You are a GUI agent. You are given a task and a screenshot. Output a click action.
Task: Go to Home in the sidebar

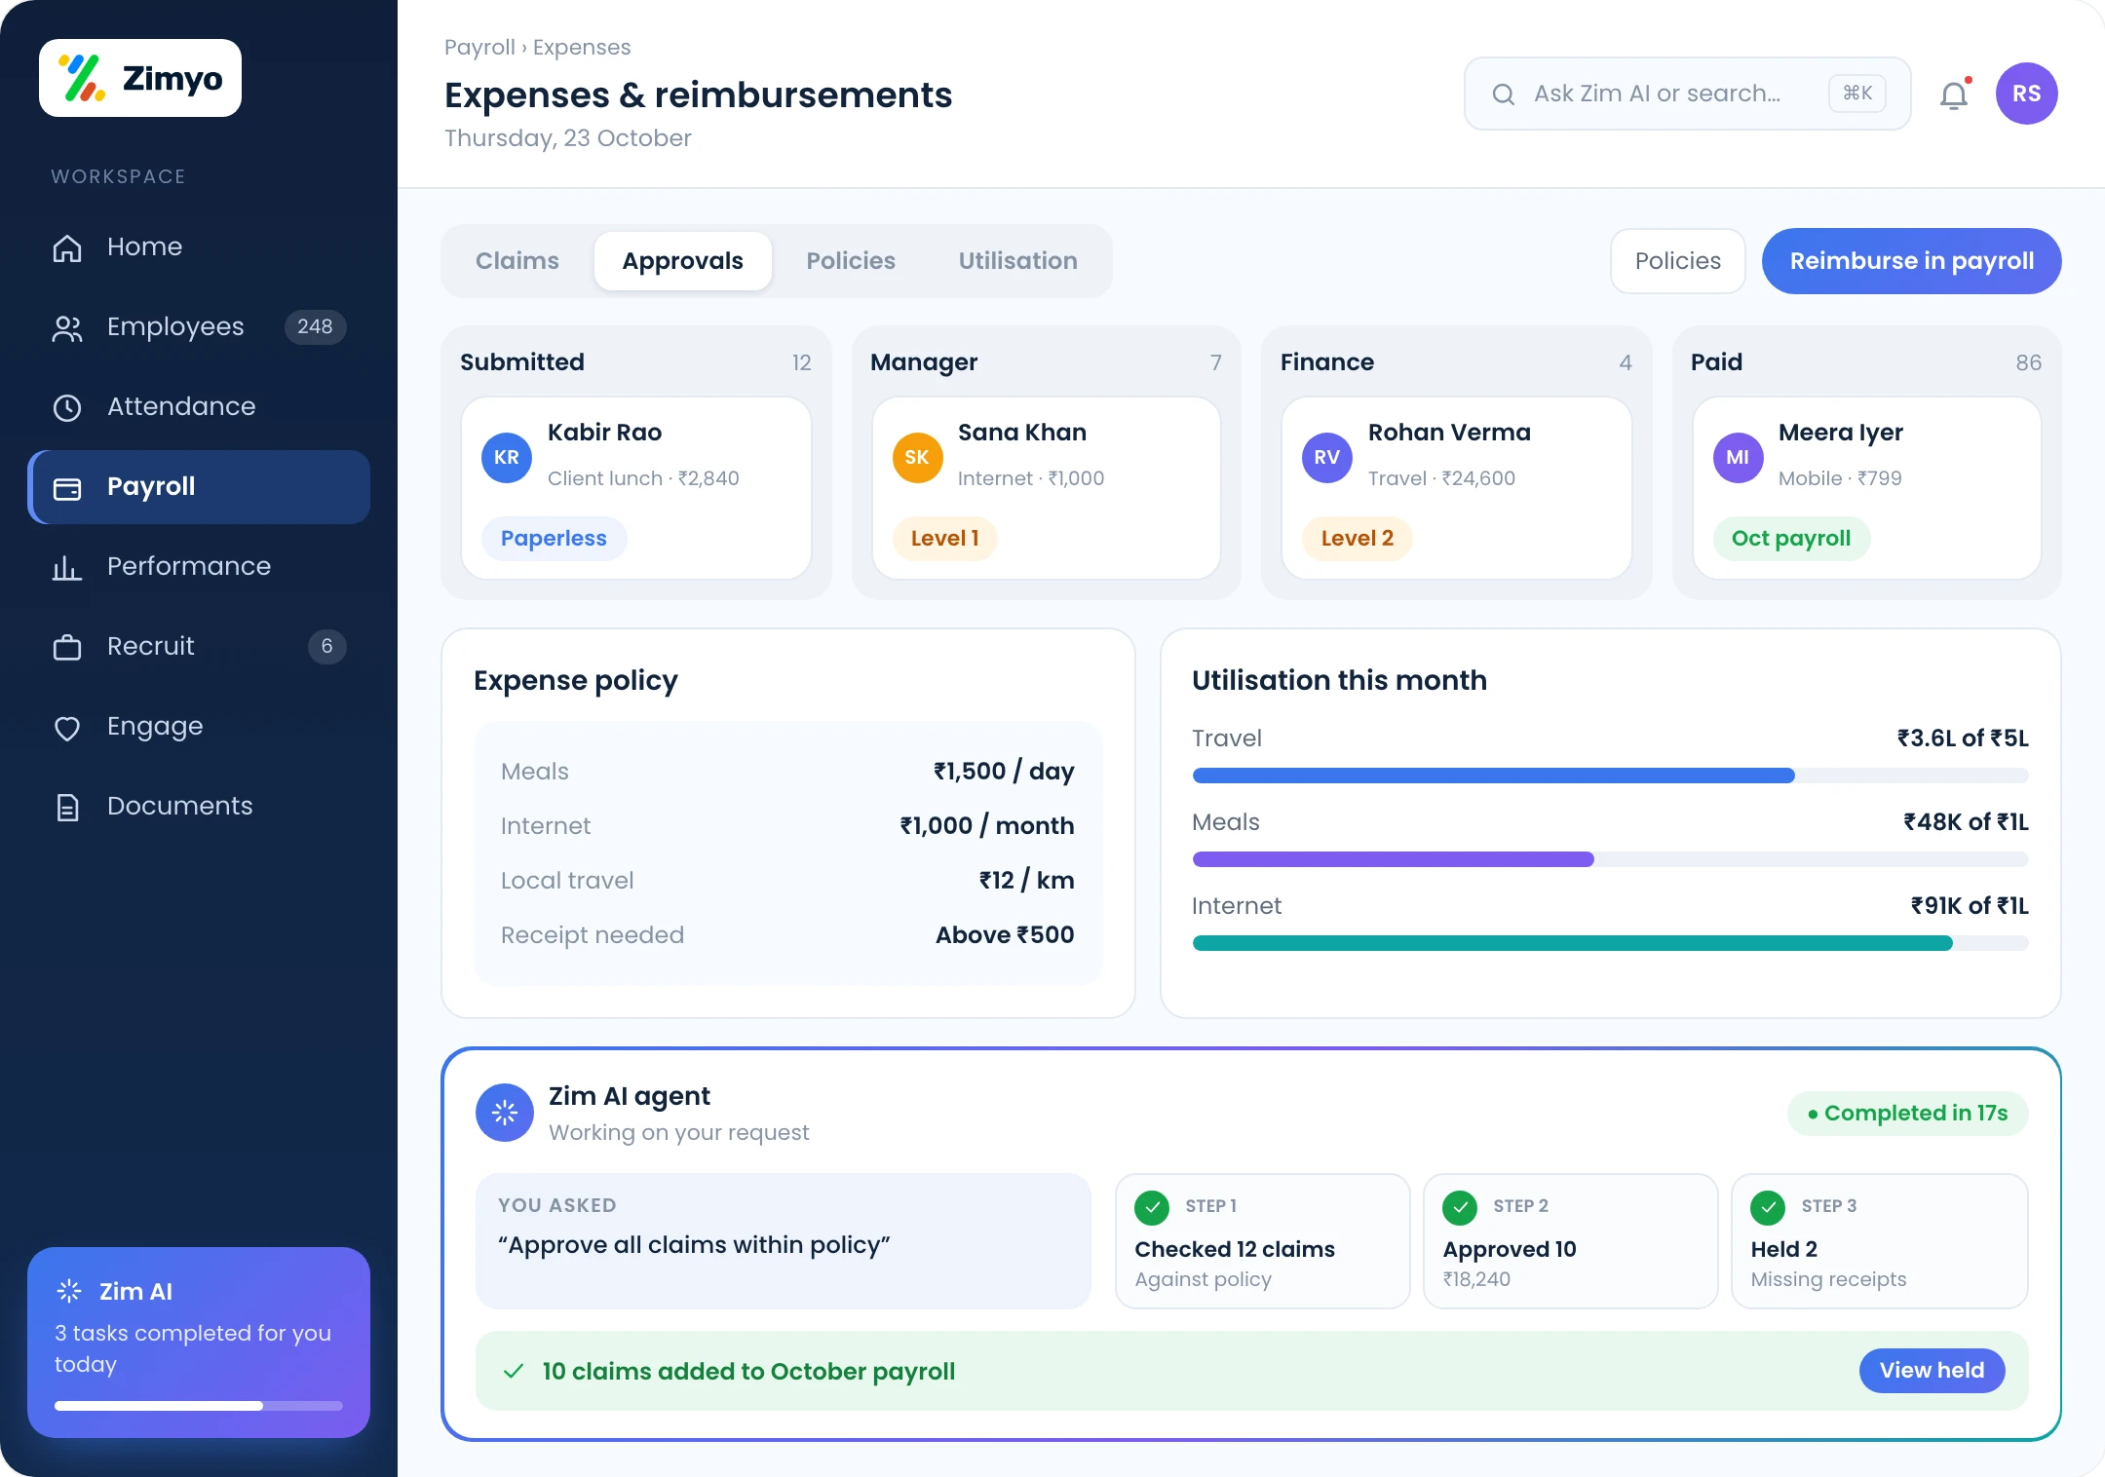[x=199, y=247]
